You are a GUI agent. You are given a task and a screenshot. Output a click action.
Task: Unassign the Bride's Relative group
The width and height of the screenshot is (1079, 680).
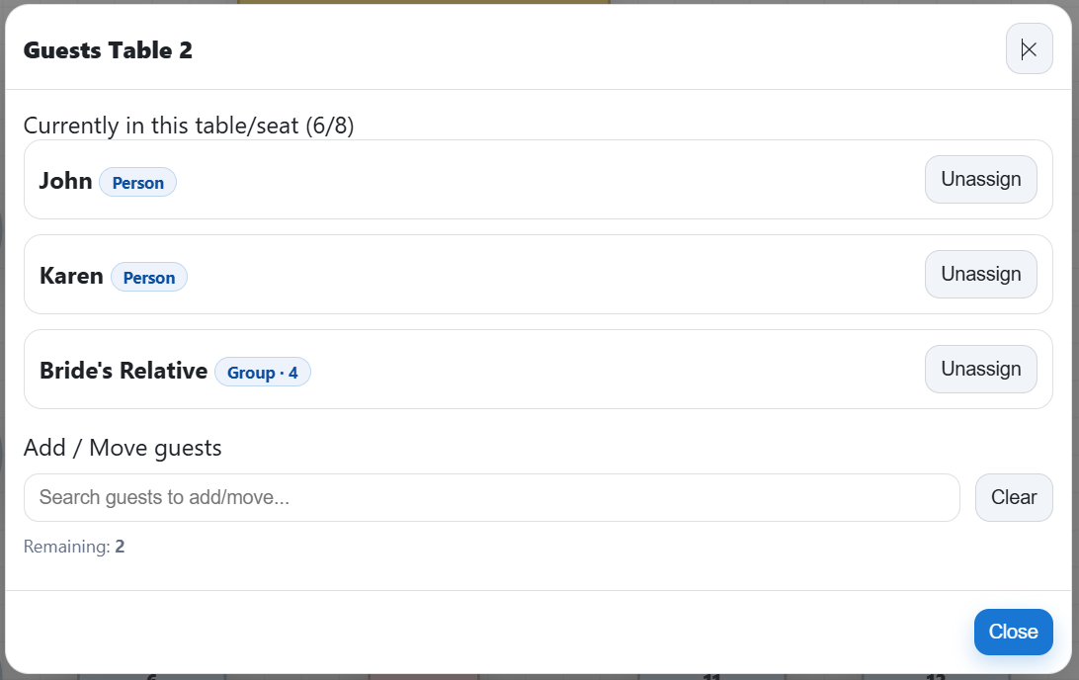980,369
